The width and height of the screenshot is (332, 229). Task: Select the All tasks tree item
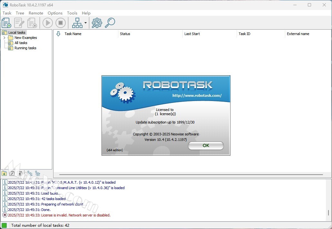[21, 43]
